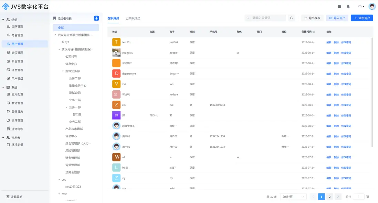Click the apps grid icon in the header
Screen dimensions: 378x203
(x=339, y=6)
